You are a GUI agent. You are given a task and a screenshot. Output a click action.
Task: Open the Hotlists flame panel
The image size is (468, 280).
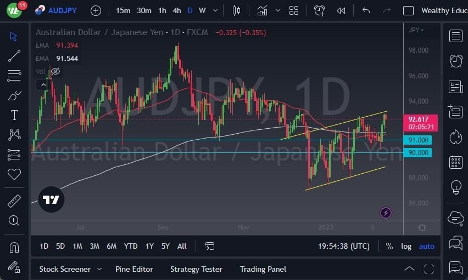[456, 137]
